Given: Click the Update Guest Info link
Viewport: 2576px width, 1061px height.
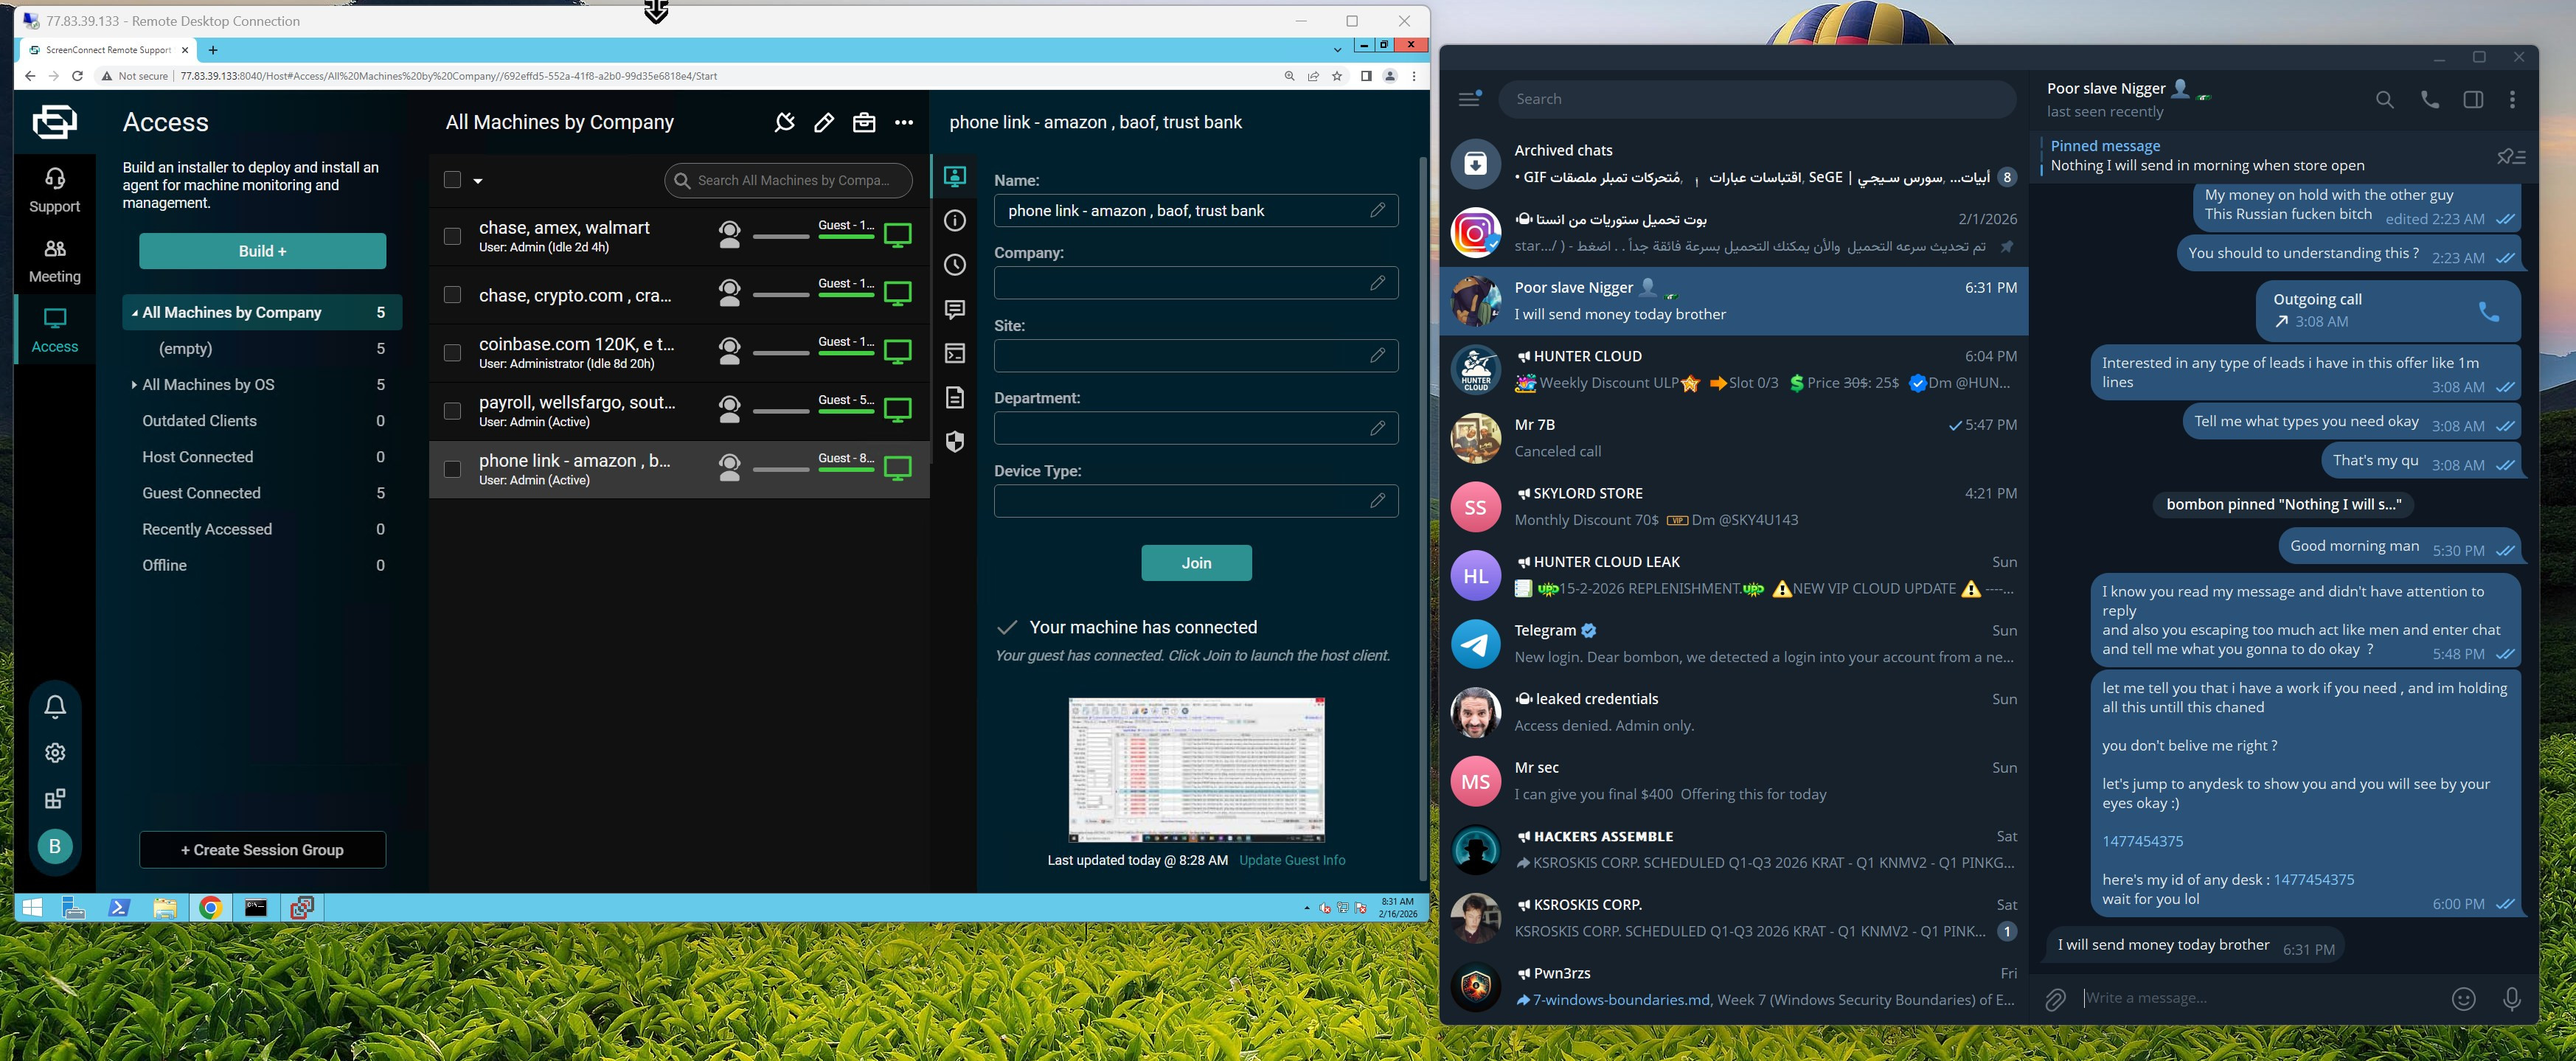Looking at the screenshot, I should coord(1291,860).
